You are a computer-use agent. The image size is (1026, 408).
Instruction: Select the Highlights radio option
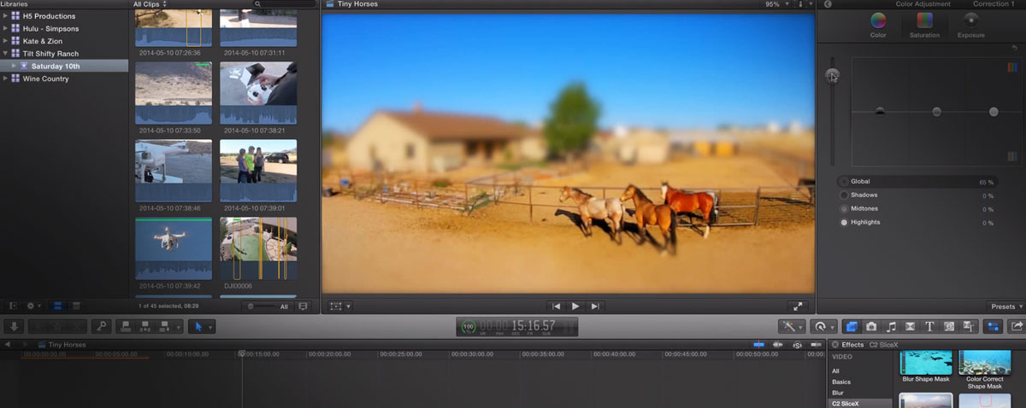coord(844,222)
